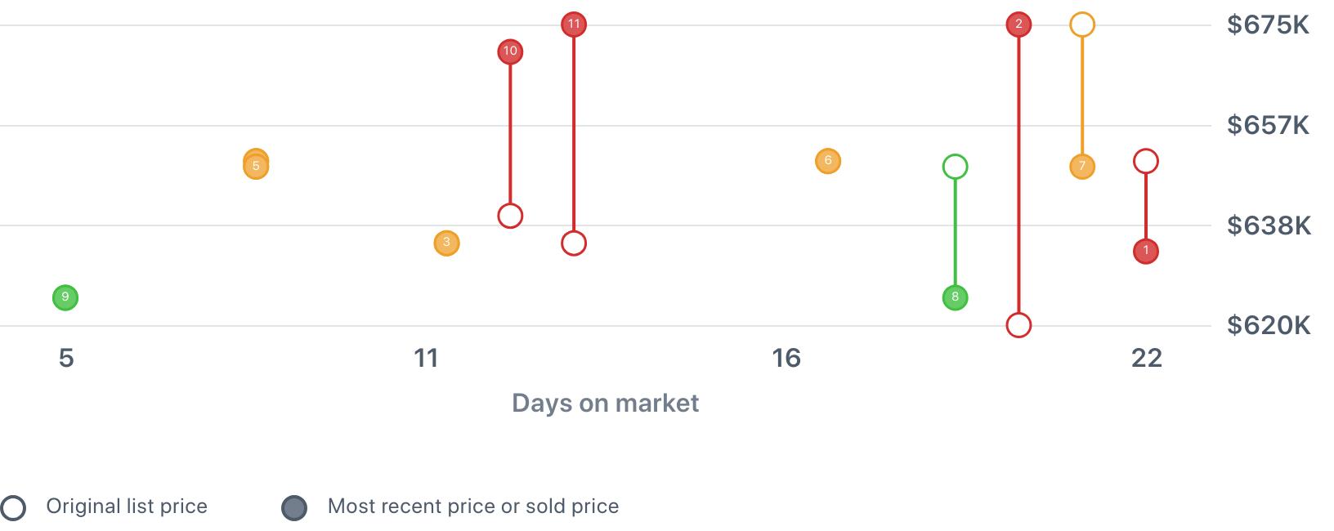This screenshot has width=1334, height=531.
Task: Click the green marker numbered 9
Action: (x=65, y=298)
